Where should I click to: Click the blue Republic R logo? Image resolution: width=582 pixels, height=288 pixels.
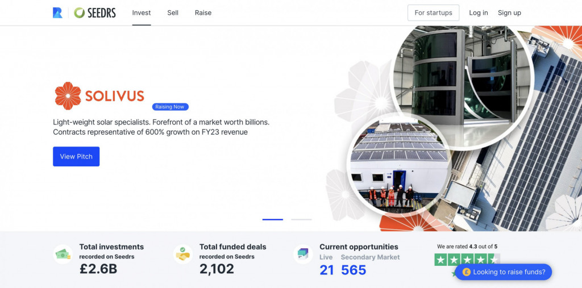coord(57,12)
